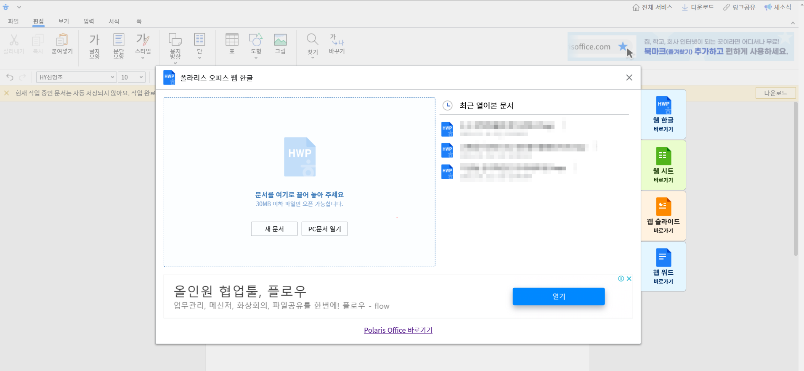The width and height of the screenshot is (804, 371).
Task: Click the Undo arrow icon
Action: click(x=10, y=77)
